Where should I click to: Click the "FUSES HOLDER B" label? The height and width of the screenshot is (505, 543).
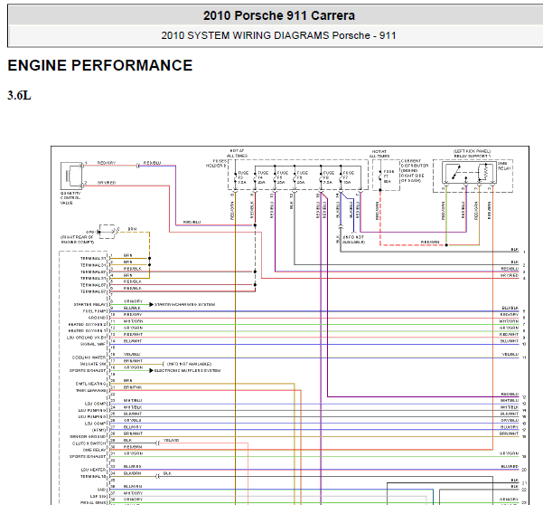coord(216,164)
